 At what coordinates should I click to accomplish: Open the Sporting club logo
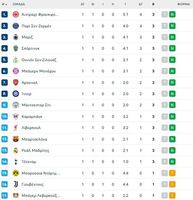[x=16, y=48]
